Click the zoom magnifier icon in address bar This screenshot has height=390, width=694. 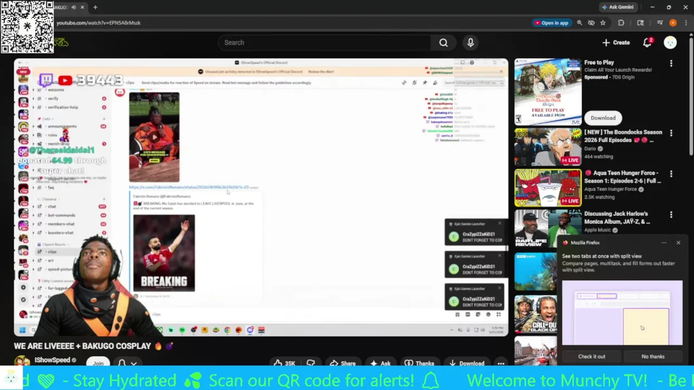tap(580, 23)
